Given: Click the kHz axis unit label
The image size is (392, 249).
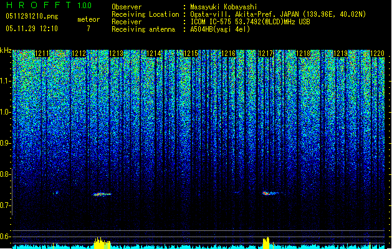Looking at the screenshot, I should [6, 50].
